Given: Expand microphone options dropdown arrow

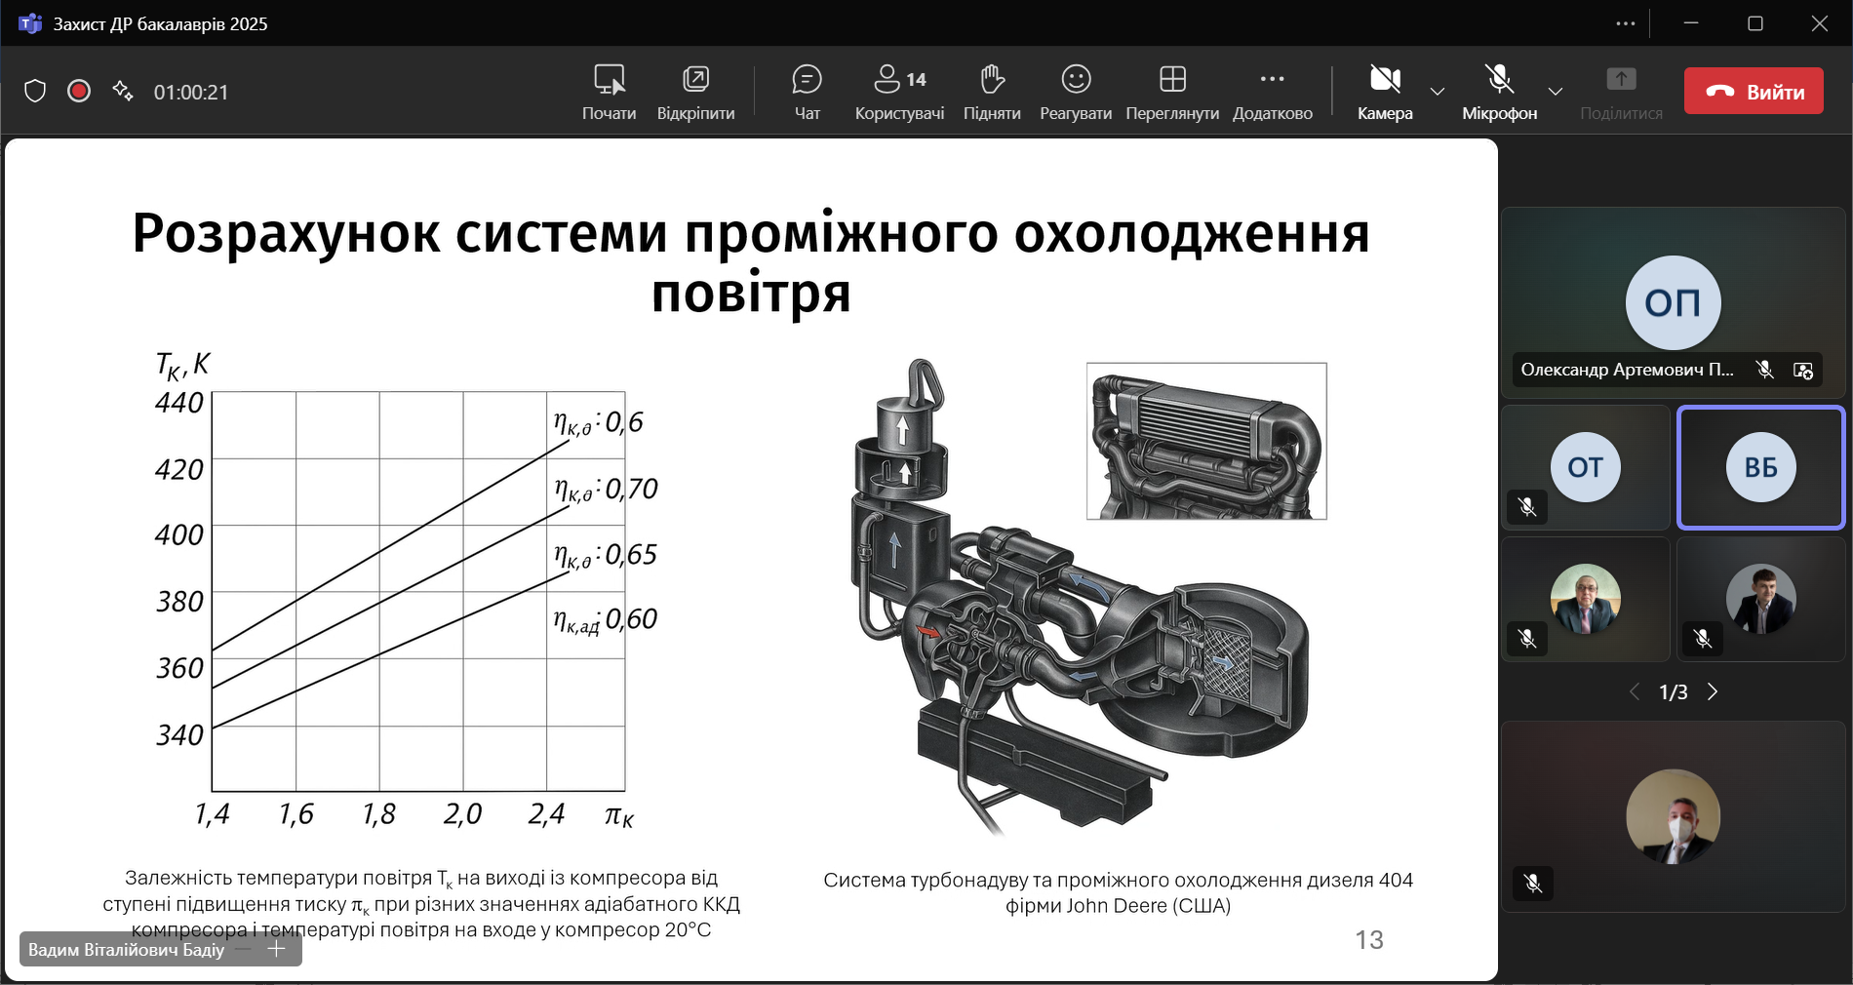Looking at the screenshot, I should tap(1556, 92).
